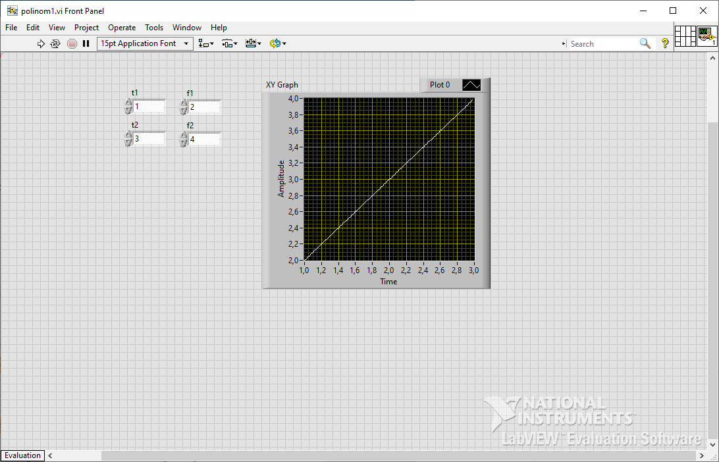Open the Help menu
Viewport: 719px width, 462px height.
(219, 28)
